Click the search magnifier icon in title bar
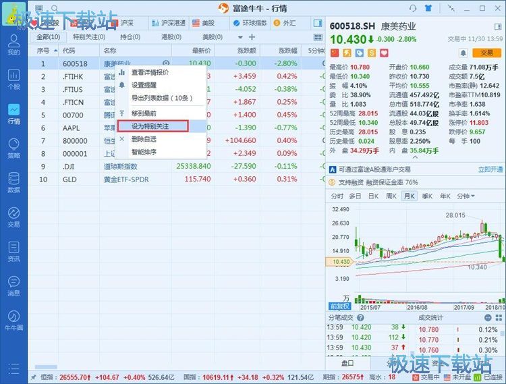Image resolution: width=506 pixels, height=384 pixels. click(x=55, y=8)
